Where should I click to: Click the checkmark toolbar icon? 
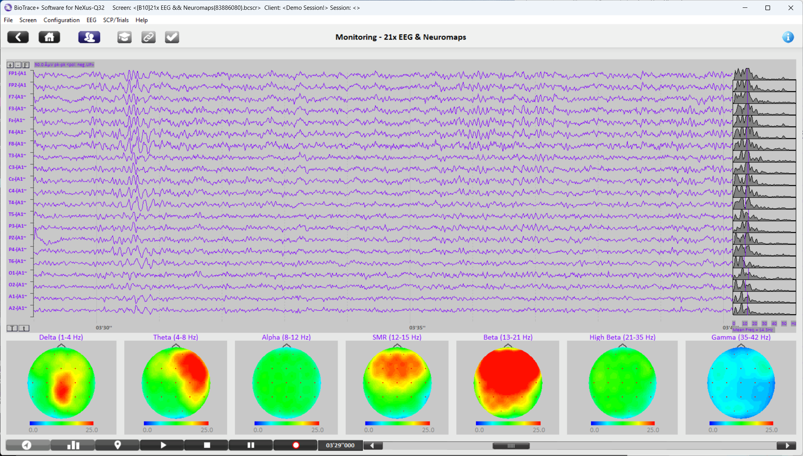(172, 37)
